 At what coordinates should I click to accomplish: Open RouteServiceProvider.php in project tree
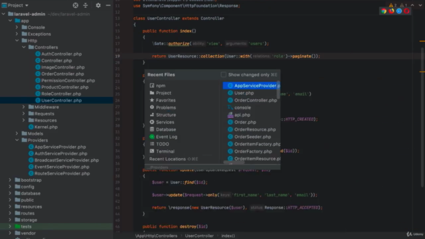click(x=62, y=173)
